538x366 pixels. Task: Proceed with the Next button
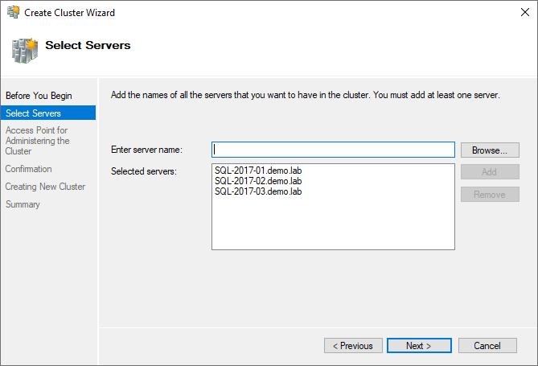[417, 346]
